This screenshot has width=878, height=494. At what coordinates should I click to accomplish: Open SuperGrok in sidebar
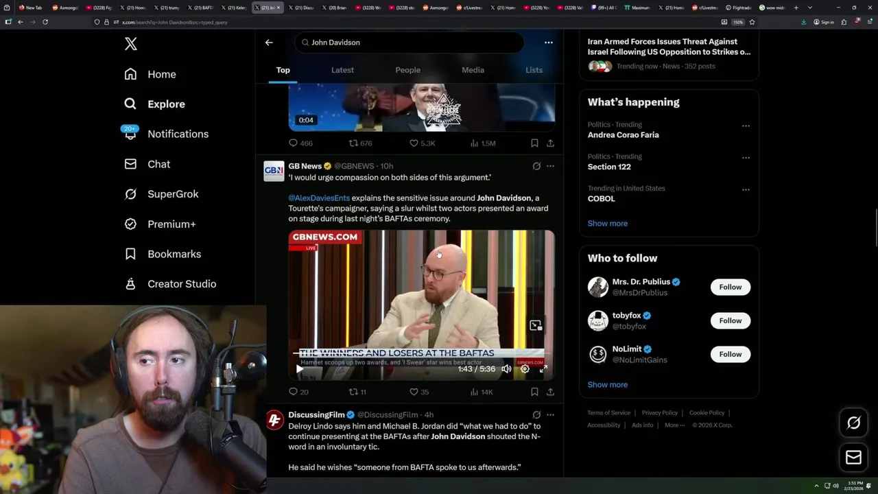161,194
